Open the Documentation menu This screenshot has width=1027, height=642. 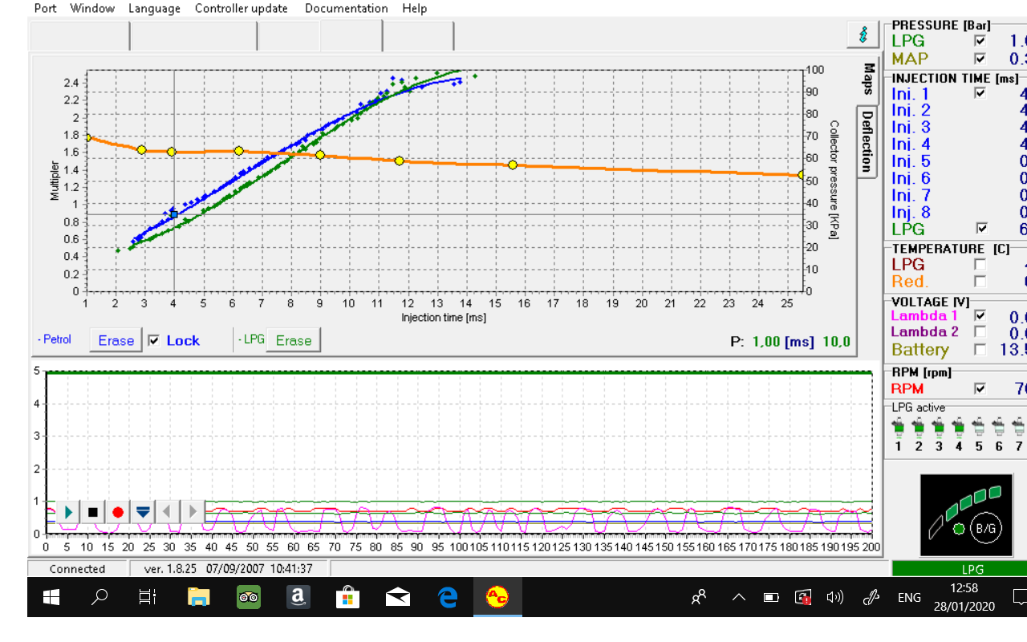click(346, 8)
